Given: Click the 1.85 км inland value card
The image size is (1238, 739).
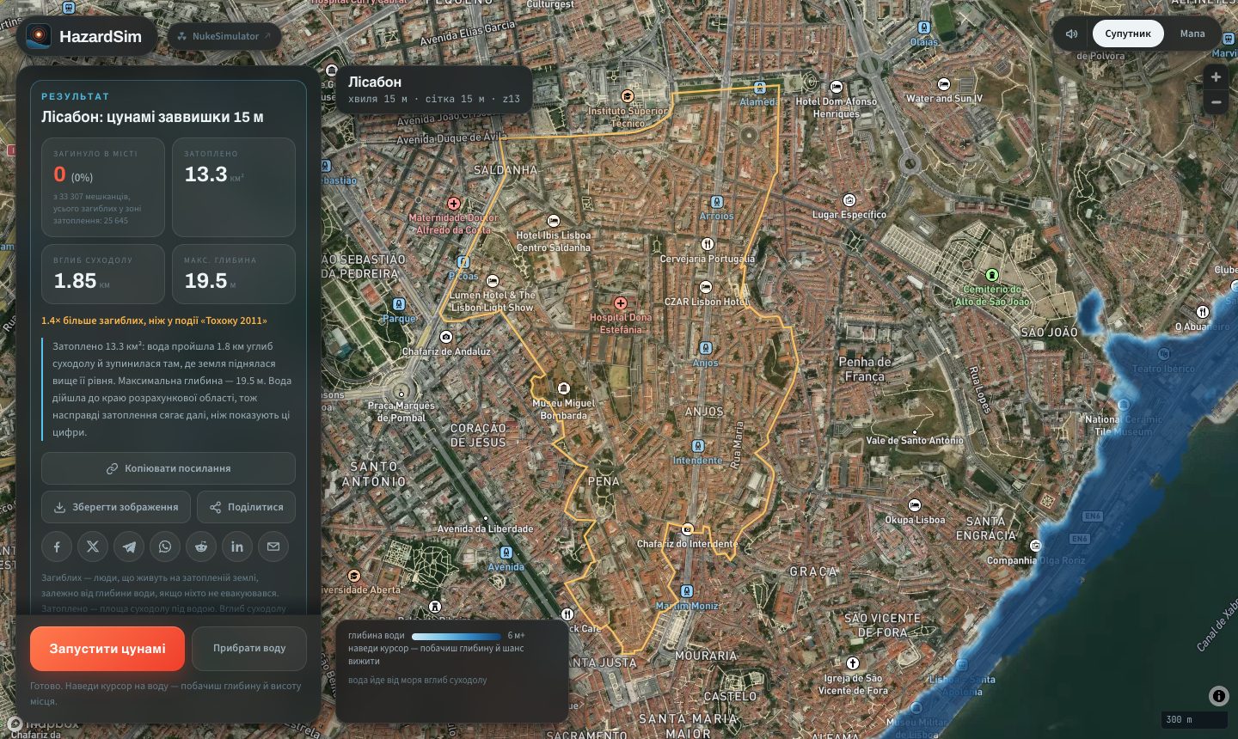Looking at the screenshot, I should [103, 274].
